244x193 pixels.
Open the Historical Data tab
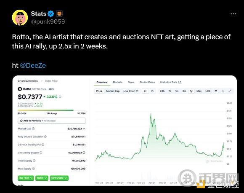coord(170,82)
